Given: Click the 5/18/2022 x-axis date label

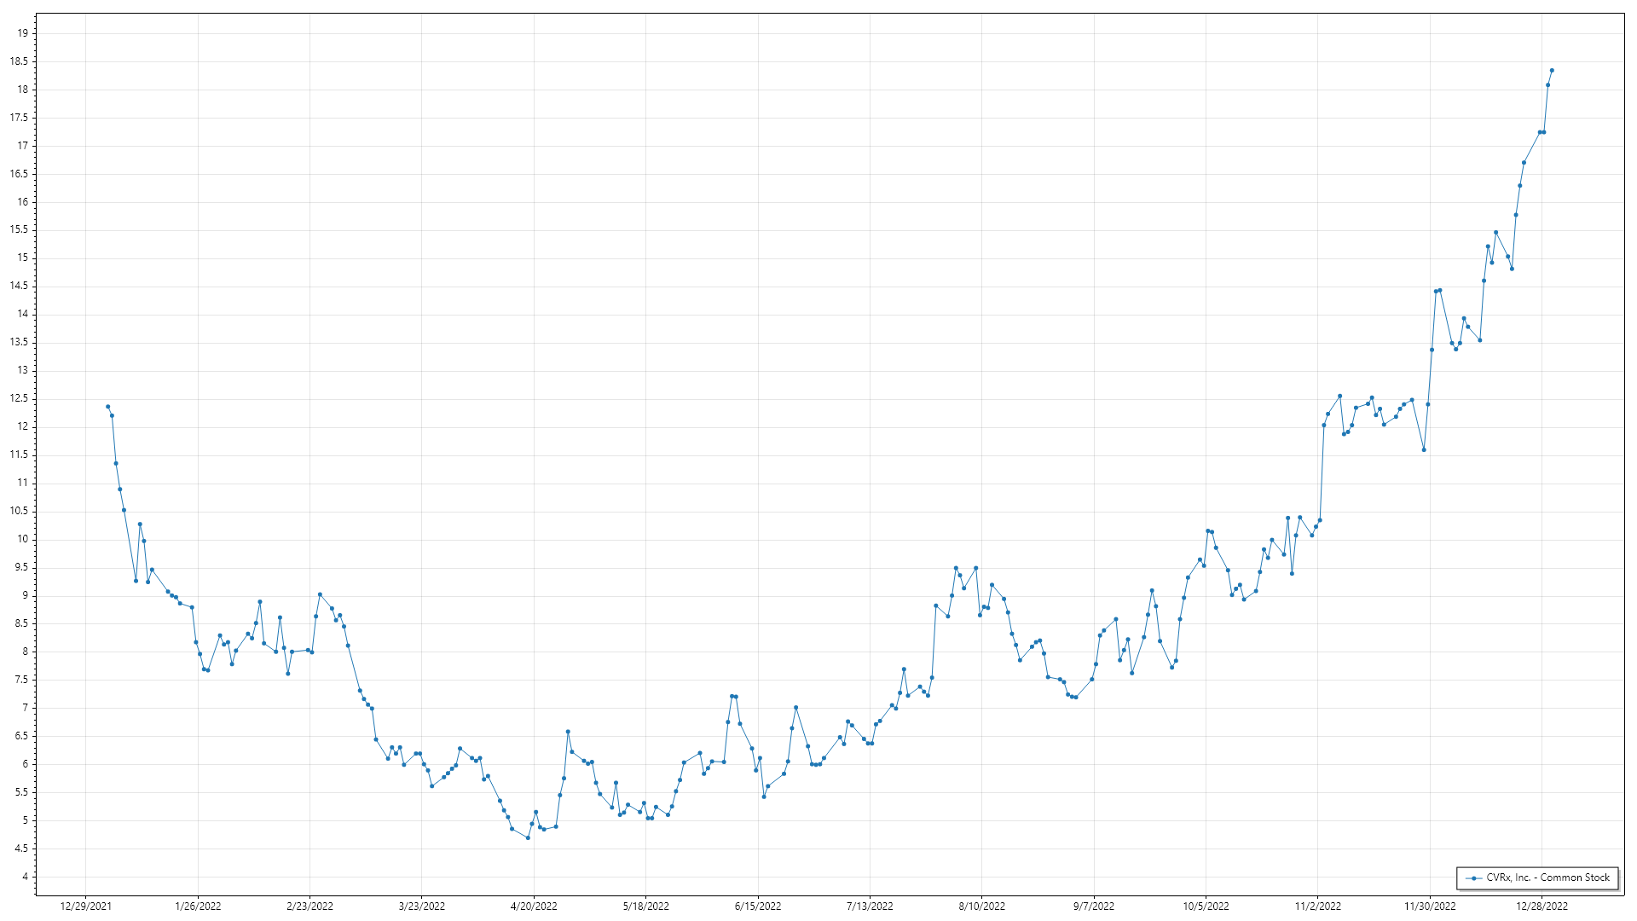Looking at the screenshot, I should 645,907.
